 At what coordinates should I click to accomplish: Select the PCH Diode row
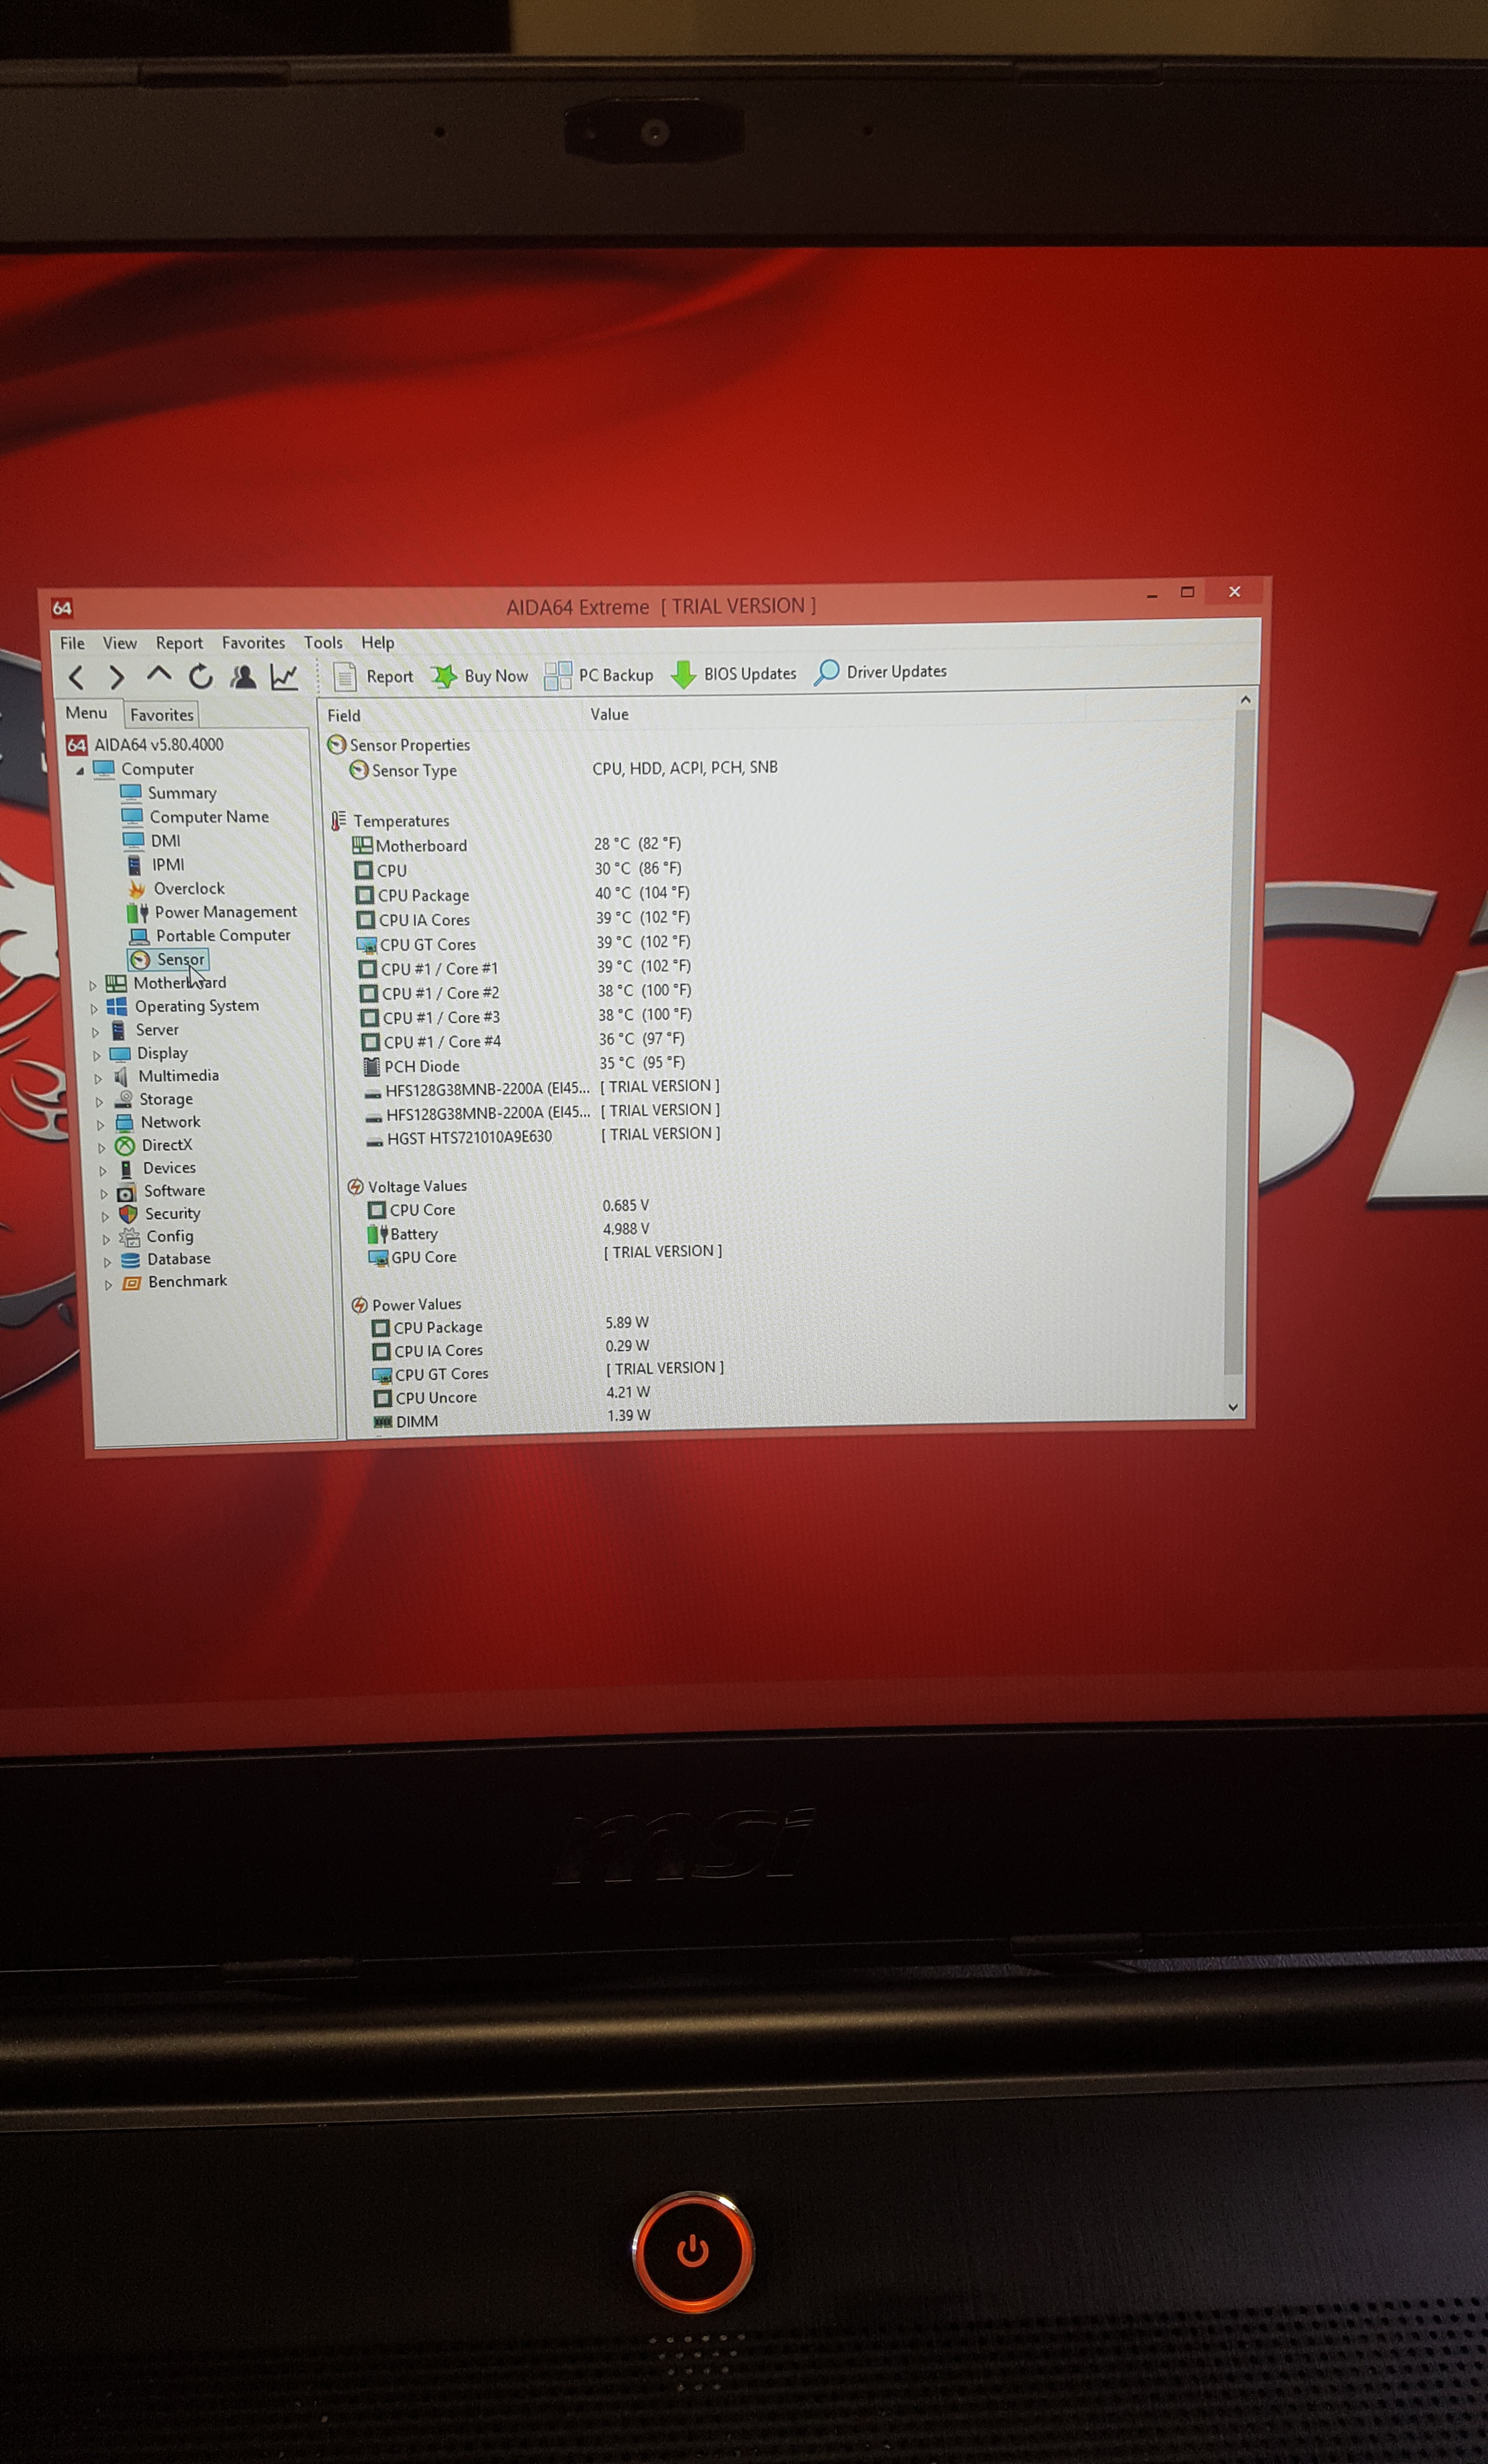coord(525,1065)
